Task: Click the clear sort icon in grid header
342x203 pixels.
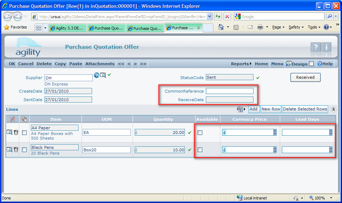Action: click(x=12, y=119)
